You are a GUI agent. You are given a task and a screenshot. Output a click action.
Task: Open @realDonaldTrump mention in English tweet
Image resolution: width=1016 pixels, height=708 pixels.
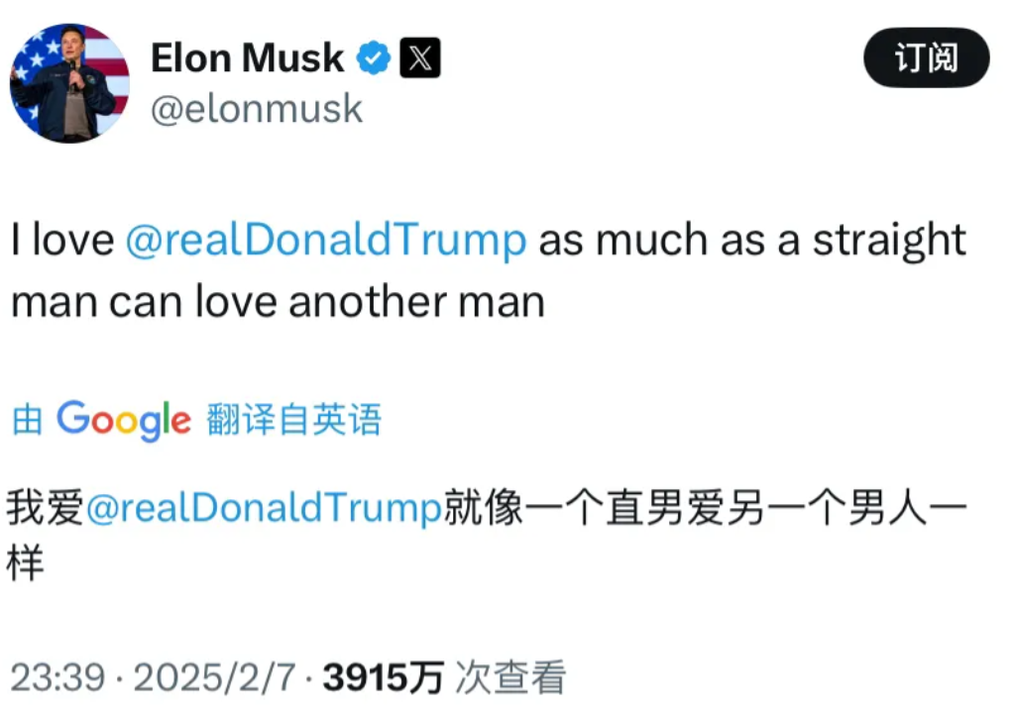(326, 240)
